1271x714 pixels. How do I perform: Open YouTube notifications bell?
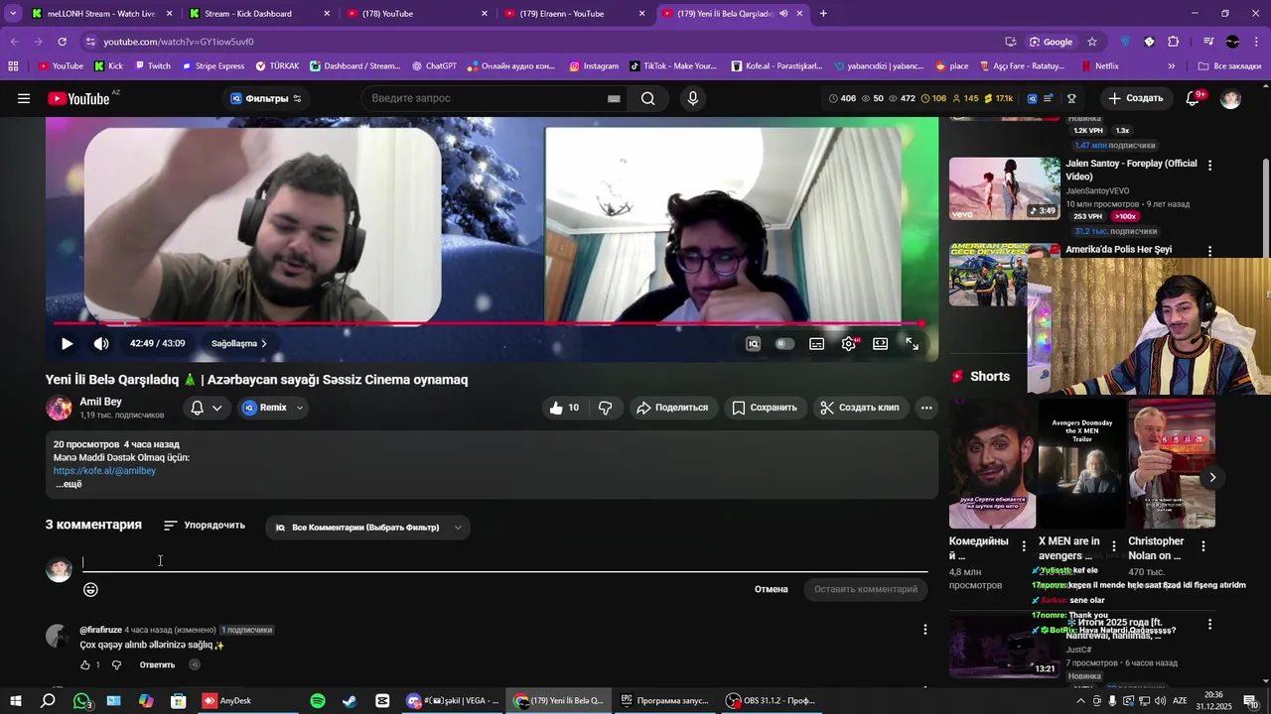(x=1194, y=98)
